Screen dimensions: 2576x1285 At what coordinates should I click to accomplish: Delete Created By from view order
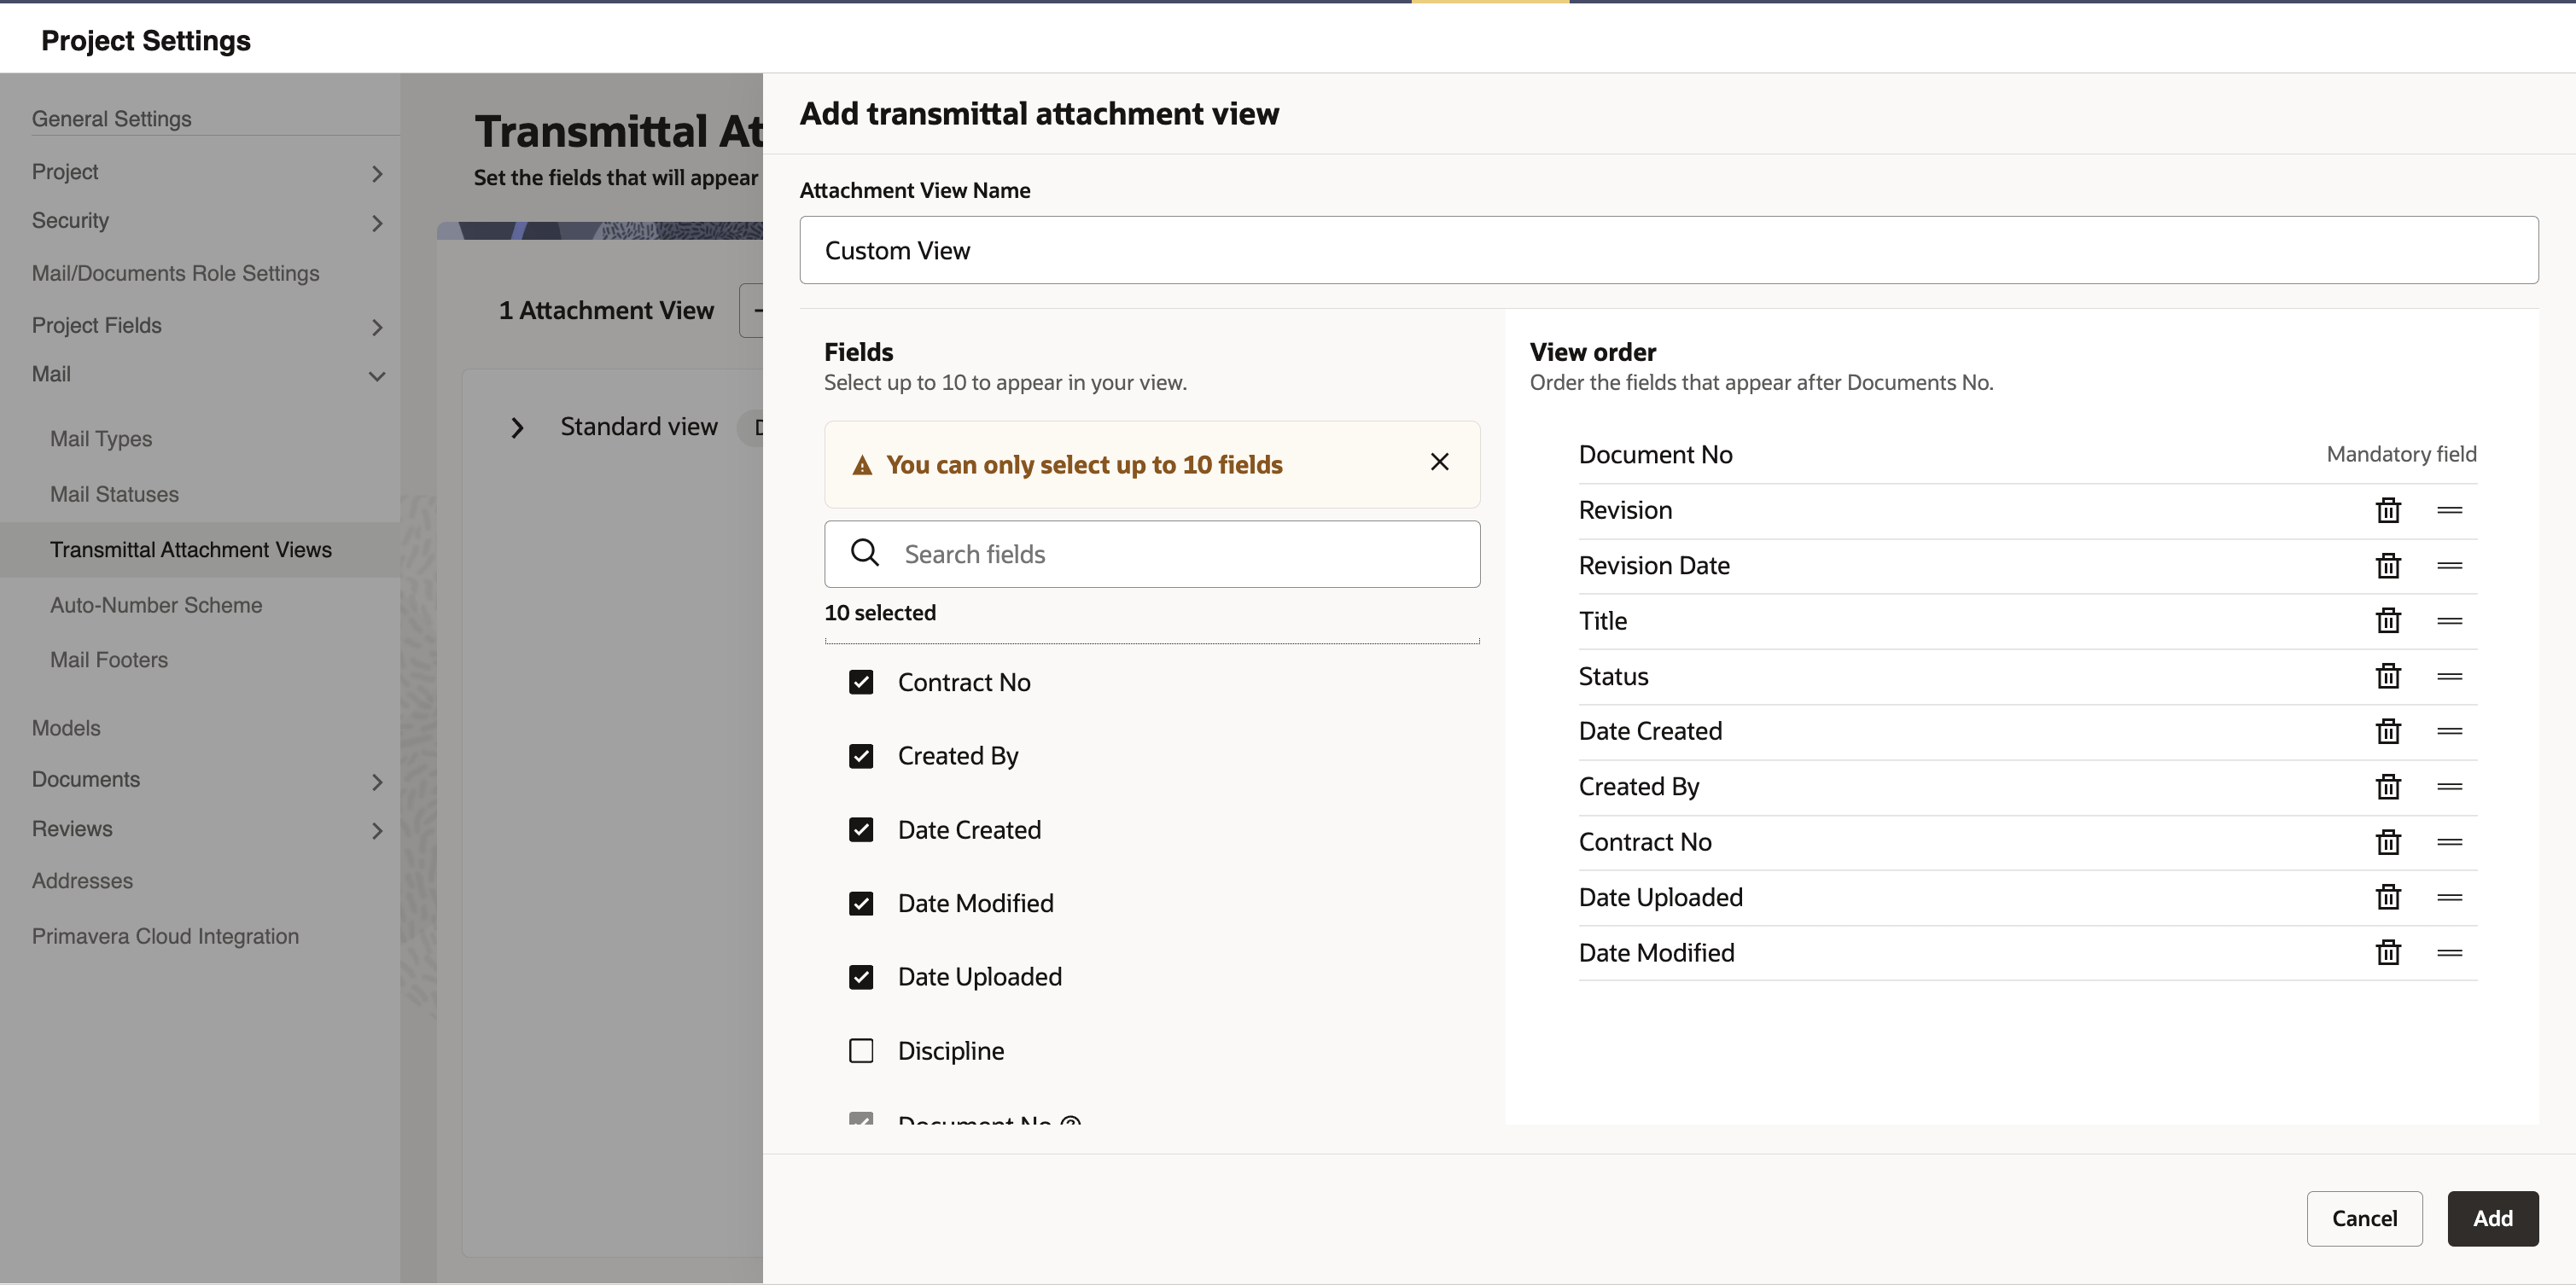coord(2388,786)
